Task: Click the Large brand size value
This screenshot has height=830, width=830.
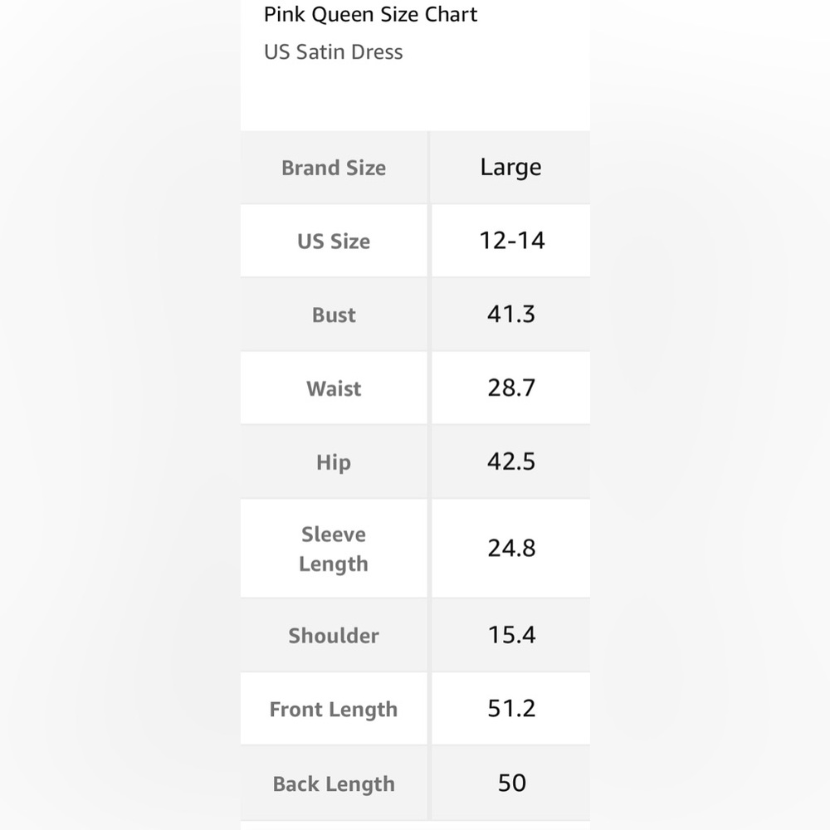Action: (x=510, y=168)
